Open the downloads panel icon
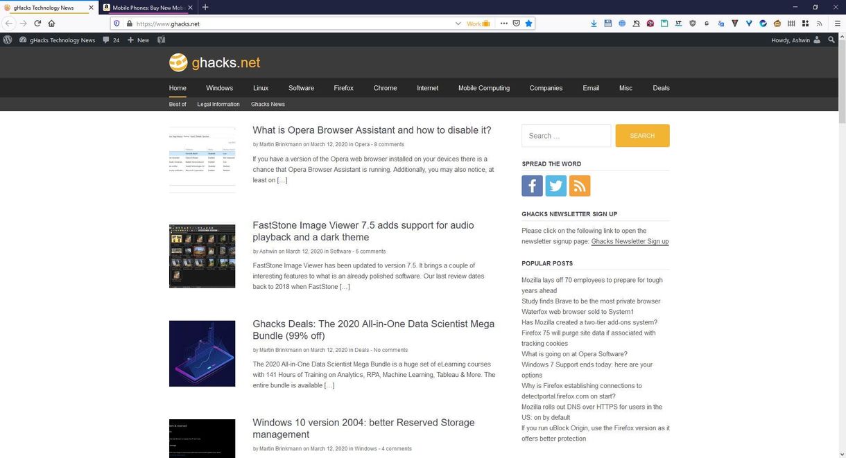The width and height of the screenshot is (846, 458). tap(594, 23)
